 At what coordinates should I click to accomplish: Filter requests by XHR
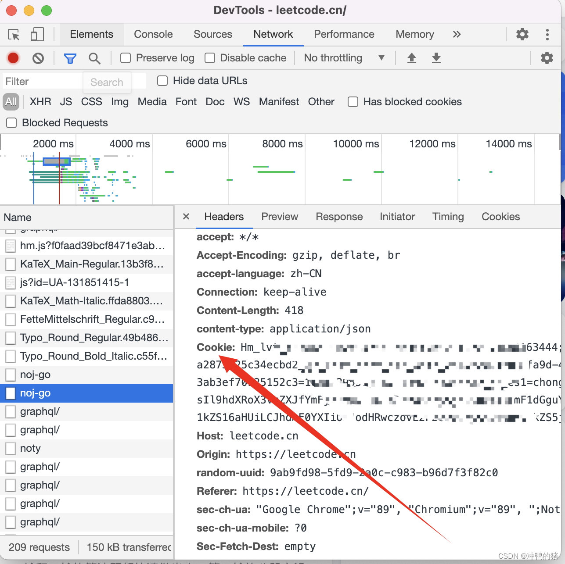coord(40,102)
